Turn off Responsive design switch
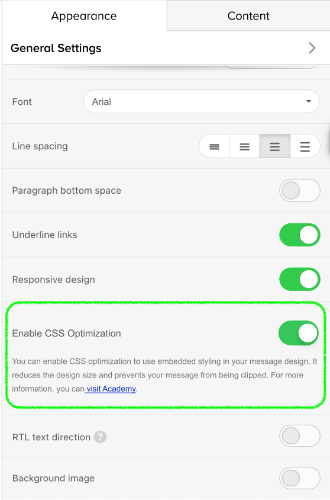Screen dimensions: 330x500 pyautogui.click(x=299, y=280)
